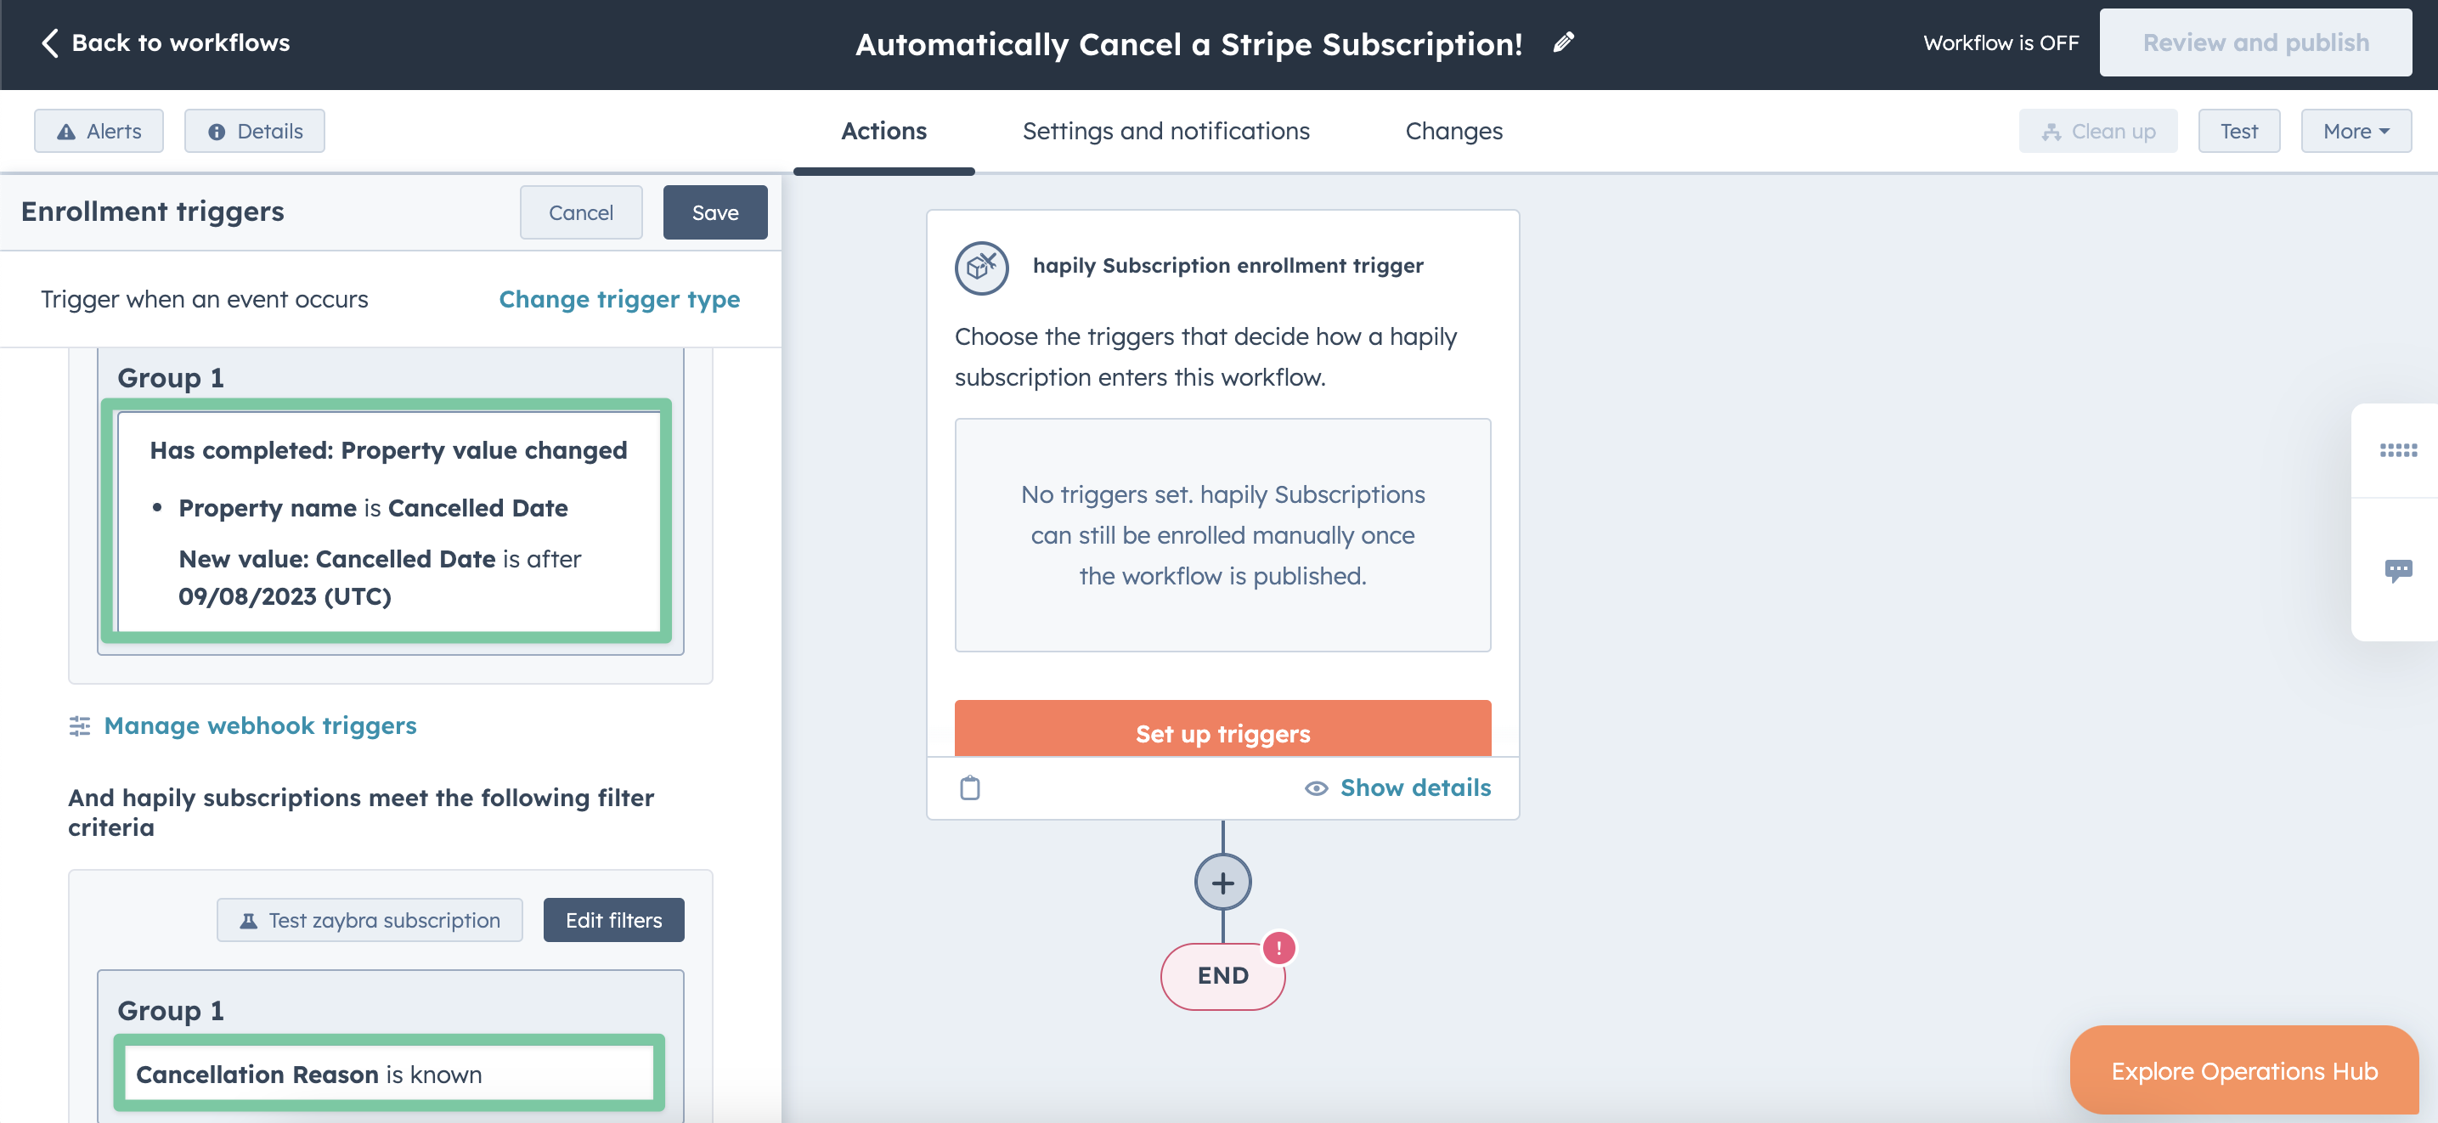This screenshot has width=2438, height=1123.
Task: Open the comments speech bubble icon
Action: (2397, 569)
